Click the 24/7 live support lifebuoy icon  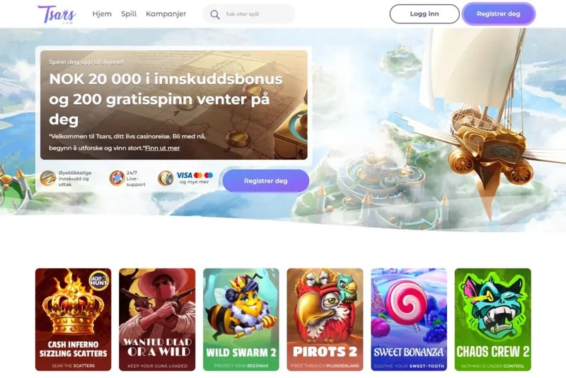click(x=117, y=178)
